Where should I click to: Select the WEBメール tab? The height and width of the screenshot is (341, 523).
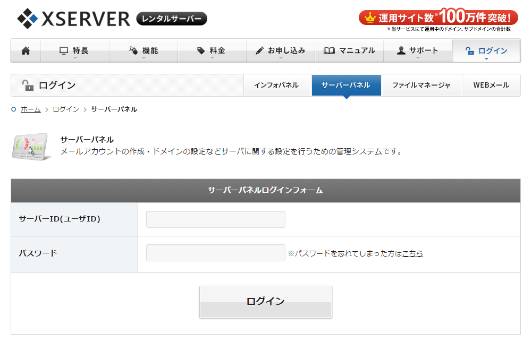(x=491, y=86)
